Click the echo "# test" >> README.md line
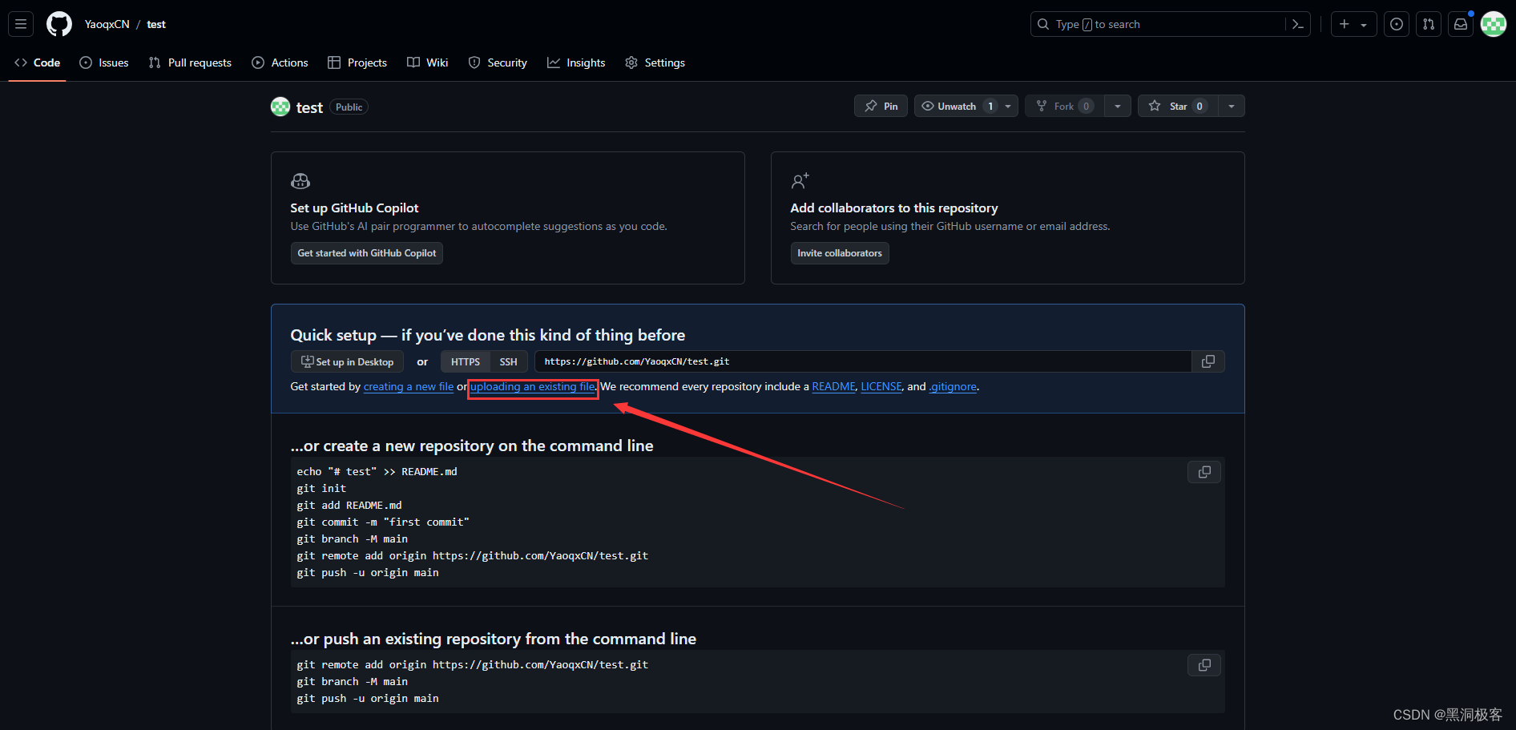1516x730 pixels. point(377,471)
